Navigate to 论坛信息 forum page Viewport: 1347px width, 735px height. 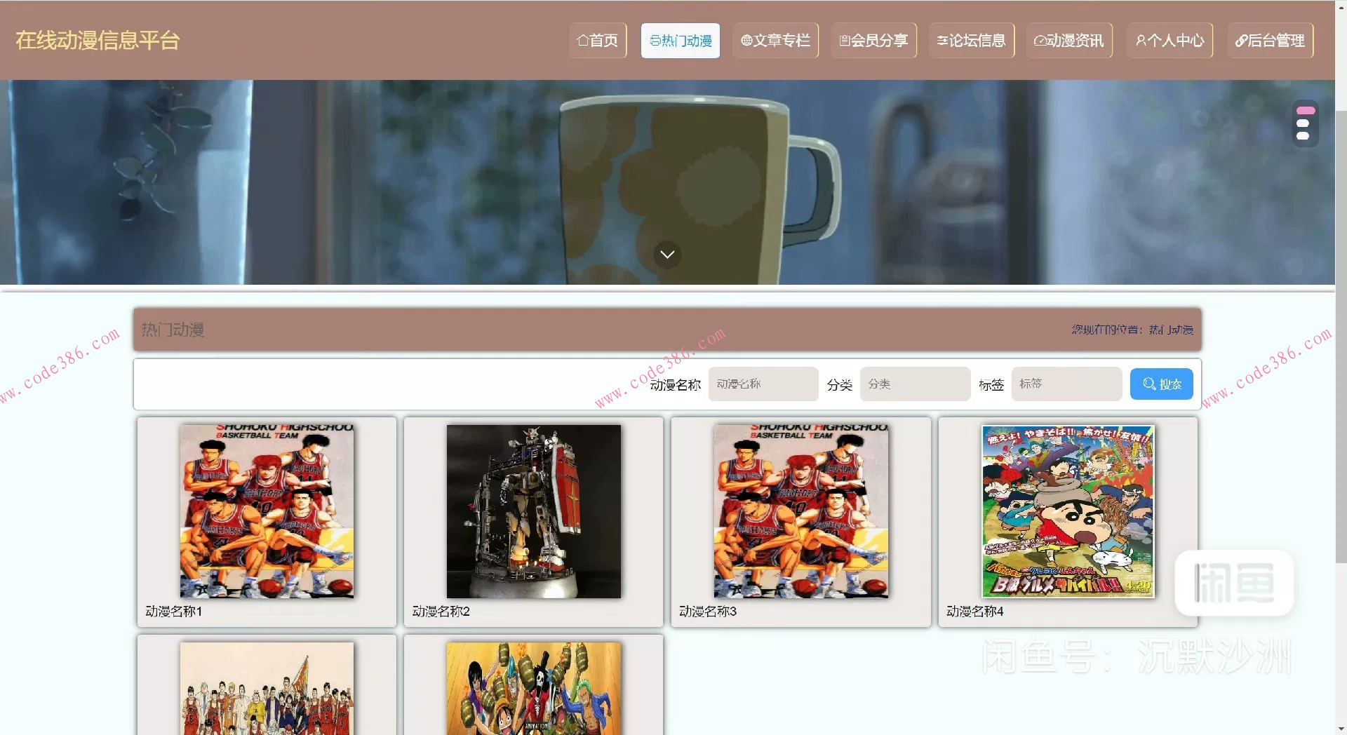click(972, 41)
